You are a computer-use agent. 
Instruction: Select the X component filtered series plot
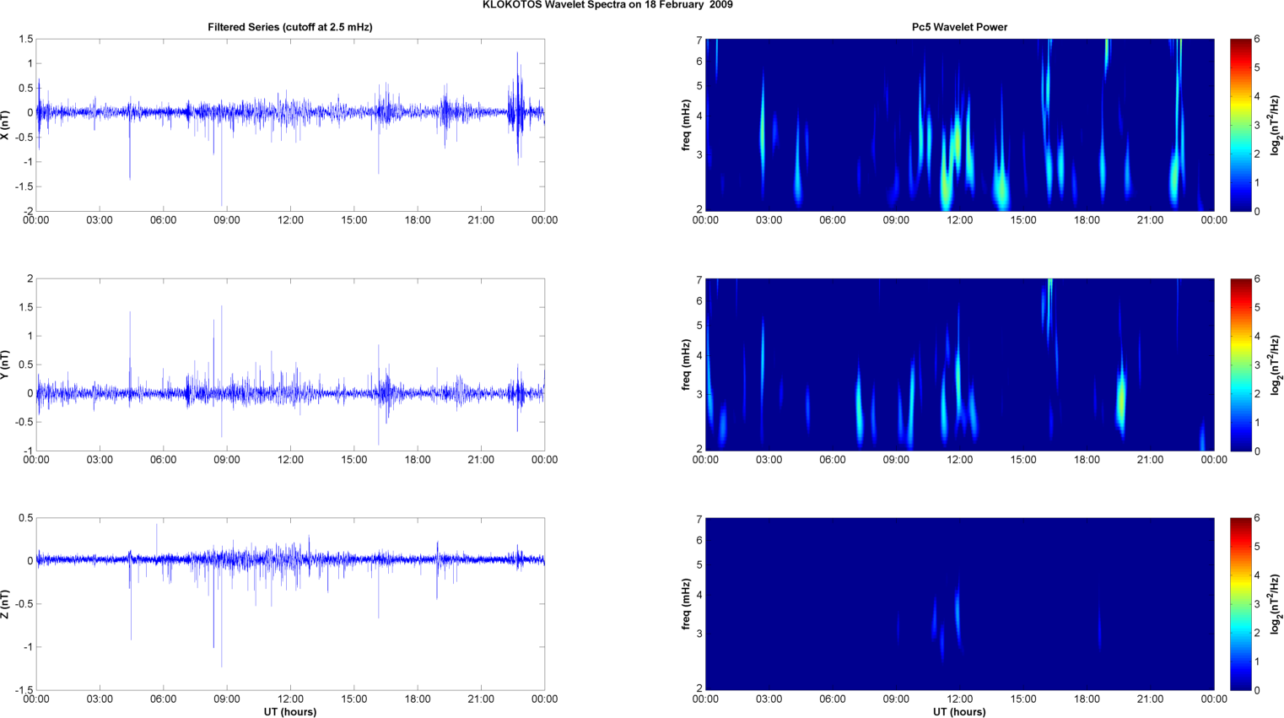tap(290, 125)
